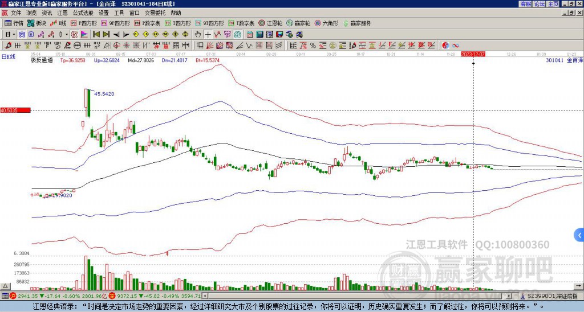Image resolution: width=584 pixels, height=312 pixels.
Task: Click the calendar 21 icon
Action: click(x=250, y=35)
